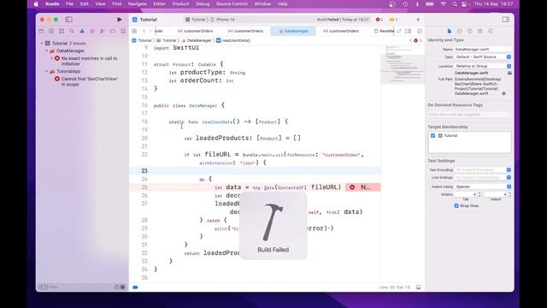Image resolution: width=547 pixels, height=308 pixels.
Task: Adjust the Tab width stepper
Action: click(x=479, y=194)
